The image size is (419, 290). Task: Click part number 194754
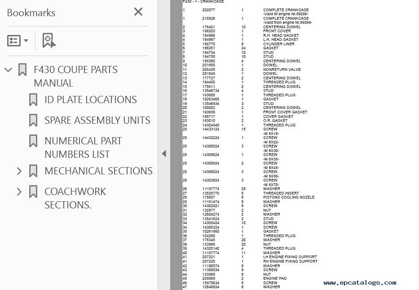point(208,52)
